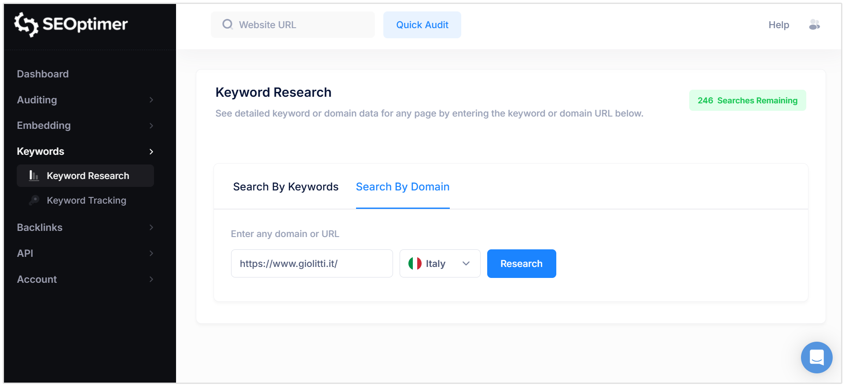Open Backlinks in the sidebar
Image resolution: width=845 pixels, height=387 pixels.
pos(85,227)
